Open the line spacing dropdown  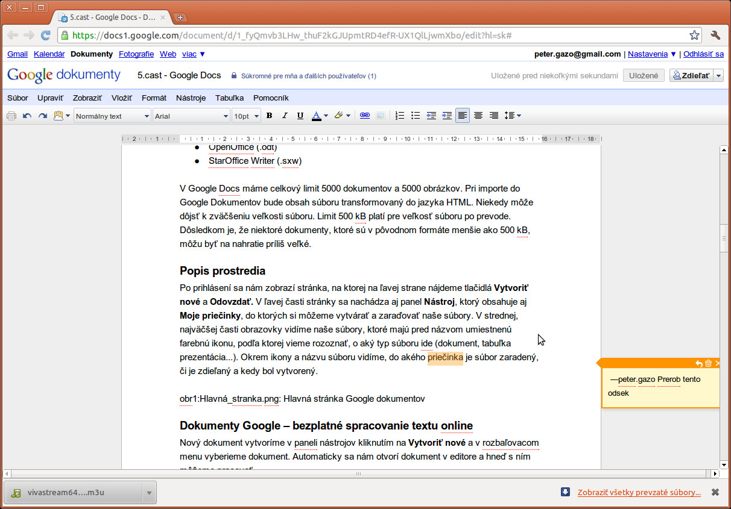tap(513, 116)
